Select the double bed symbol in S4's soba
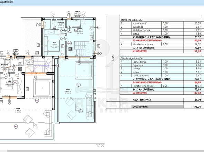 click(52, 46)
